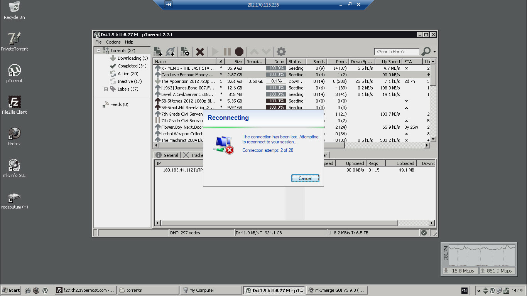The height and width of the screenshot is (296, 527).
Task: Click the torrent list scroll-up arrow
Action: [433, 62]
